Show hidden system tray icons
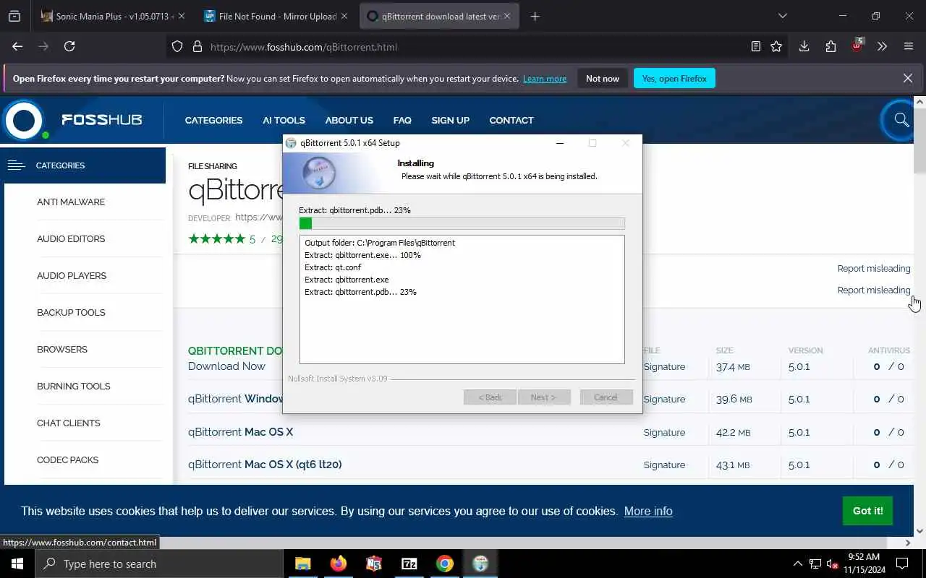926x578 pixels. click(798, 564)
